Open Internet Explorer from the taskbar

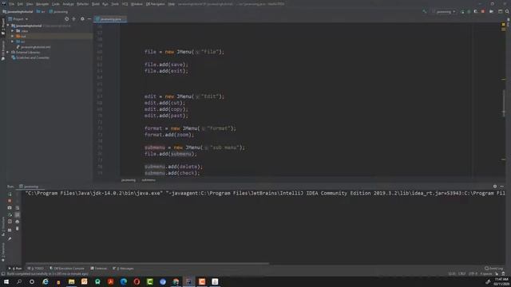(x=46, y=281)
